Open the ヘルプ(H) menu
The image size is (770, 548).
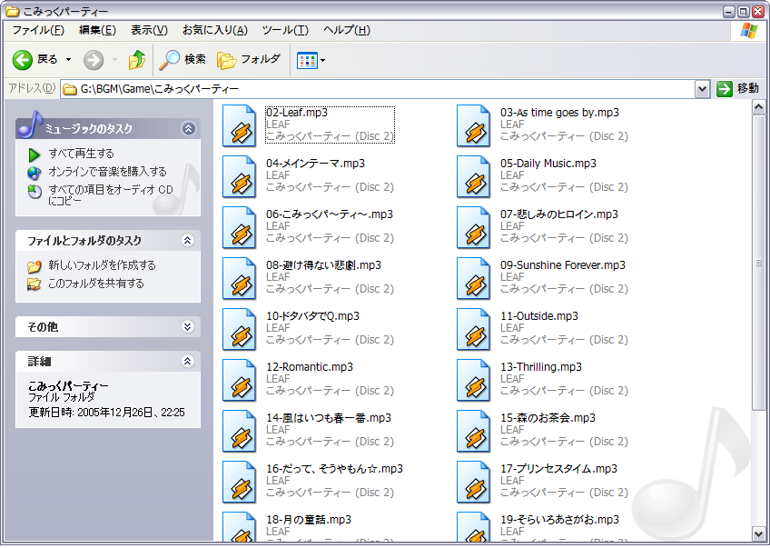click(x=346, y=31)
